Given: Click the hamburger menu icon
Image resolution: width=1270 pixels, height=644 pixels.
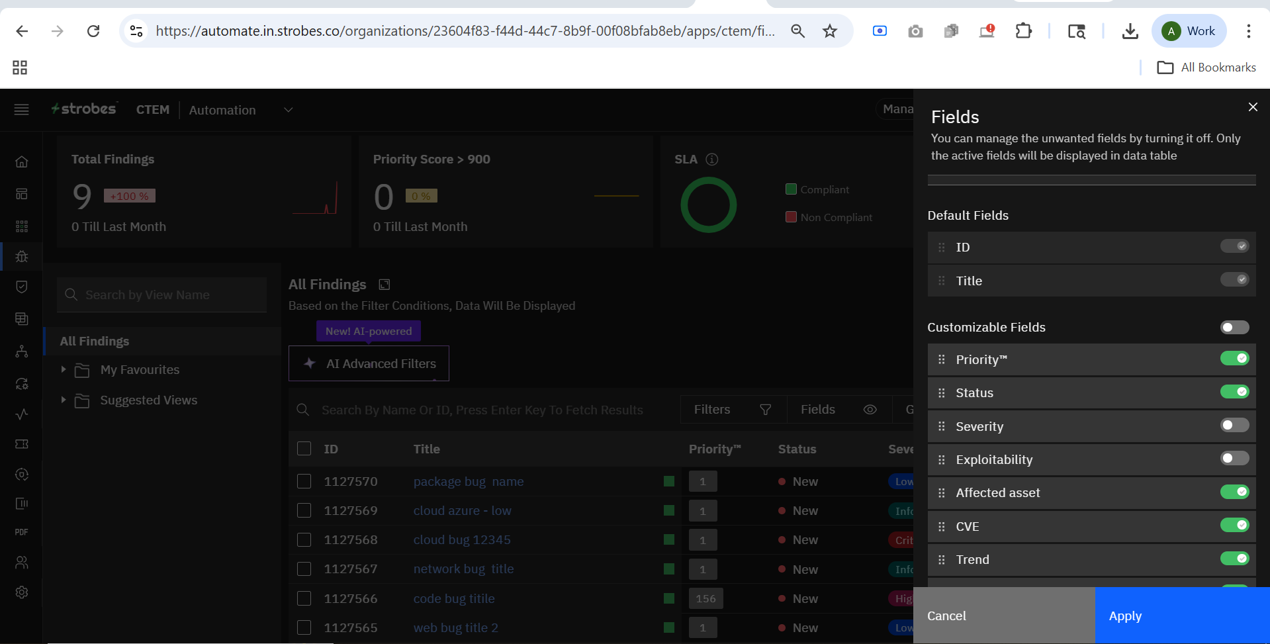Looking at the screenshot, I should pos(22,110).
